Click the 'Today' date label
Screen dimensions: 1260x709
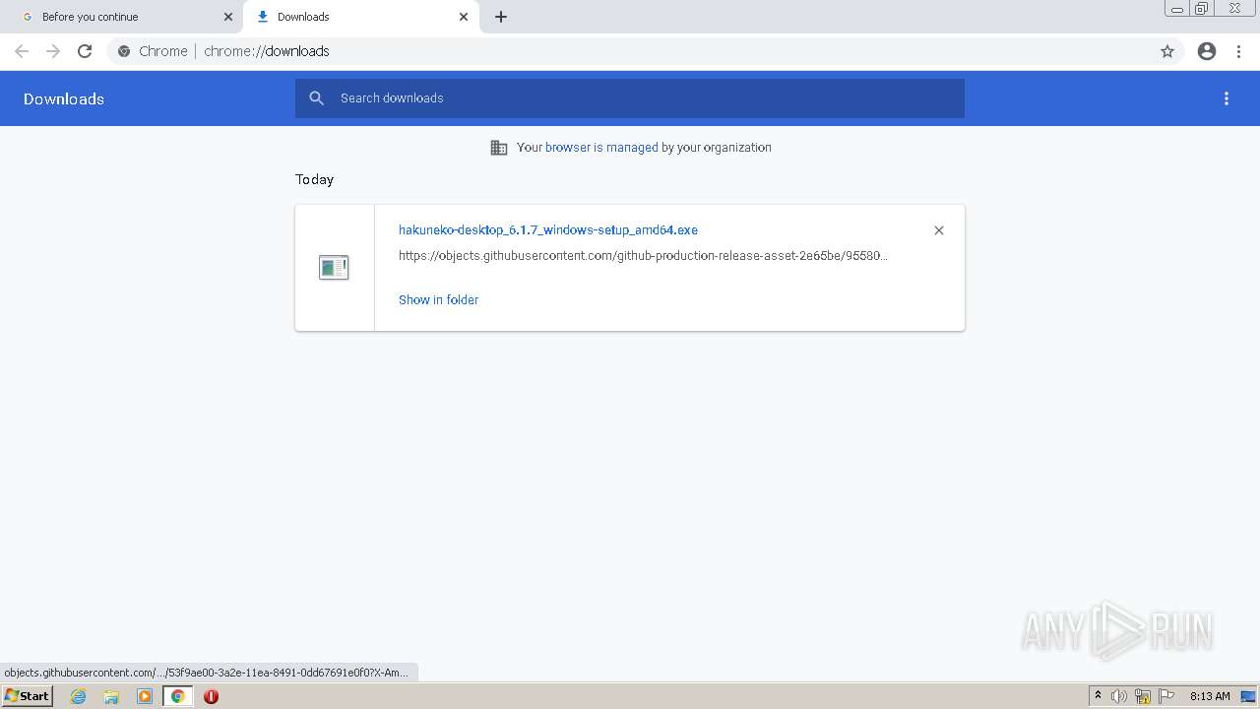(x=314, y=179)
